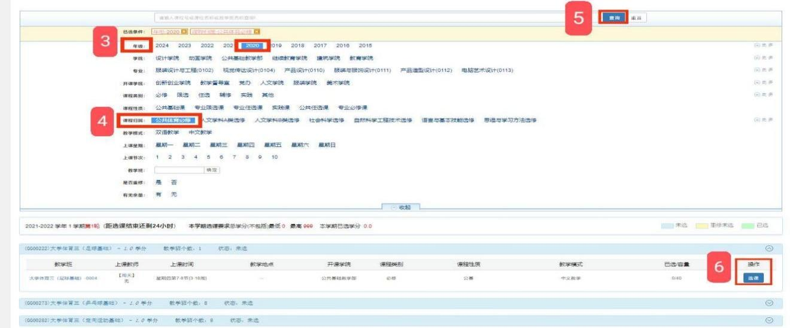Select 有 for 有无余量 filter
Screen dimensions: 790x328
point(159,195)
